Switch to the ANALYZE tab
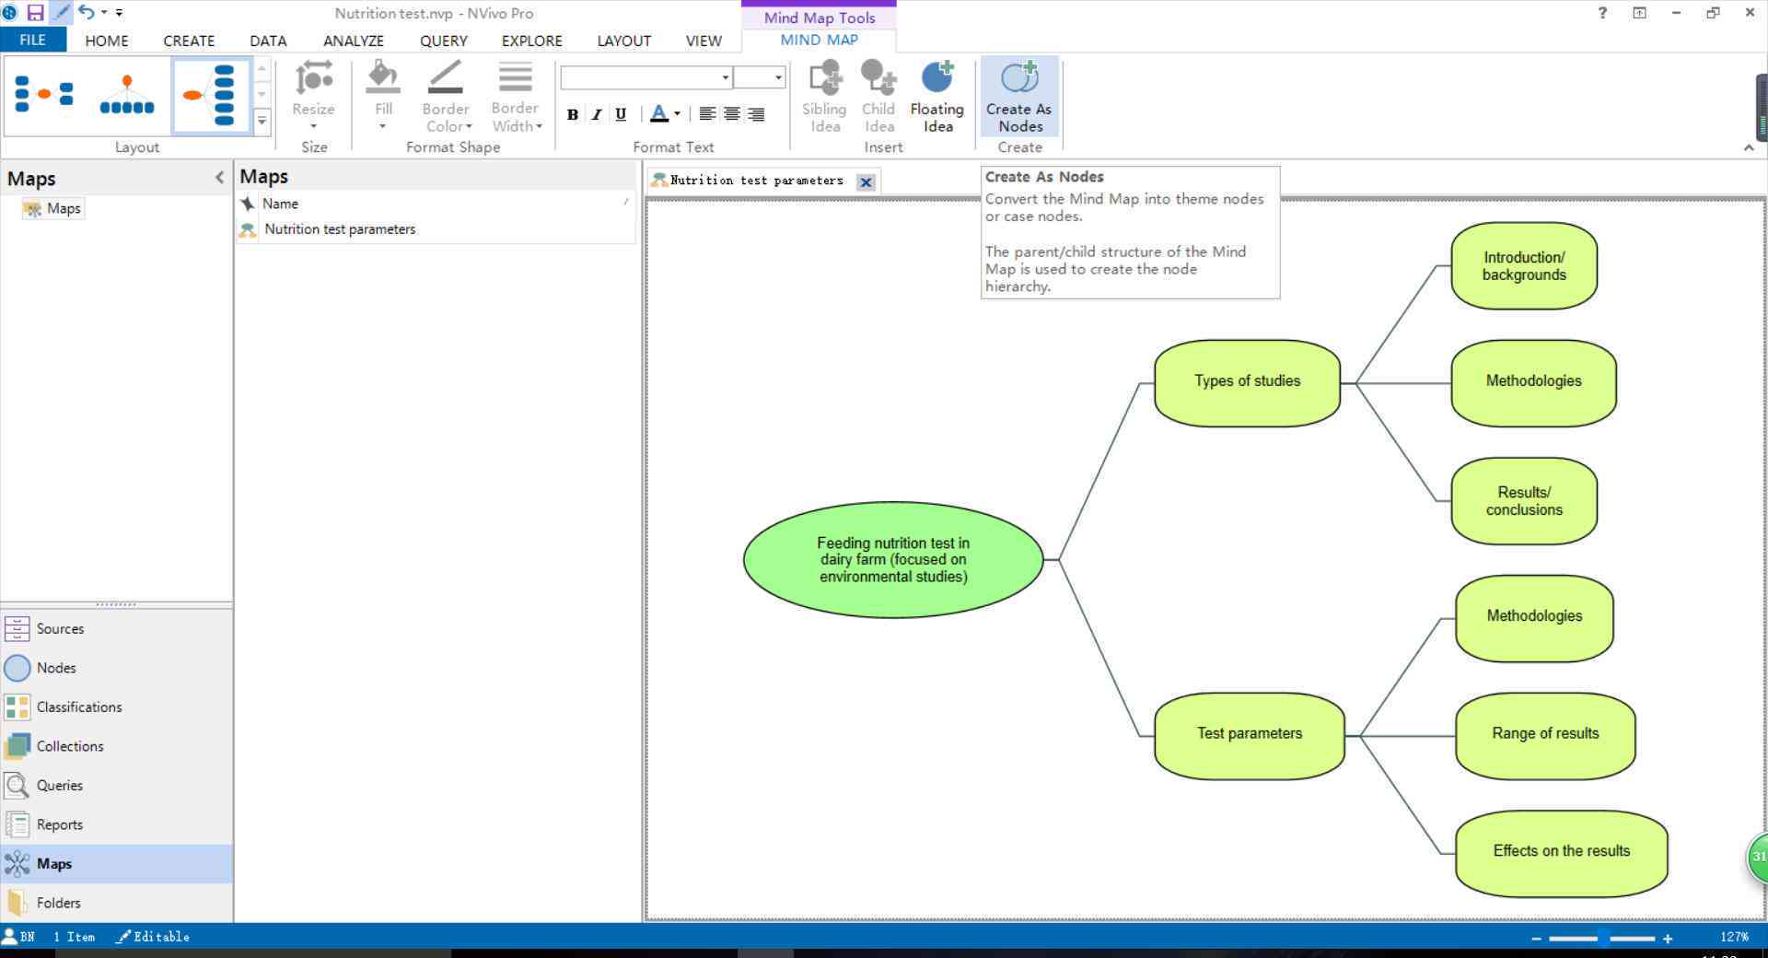 tap(354, 41)
